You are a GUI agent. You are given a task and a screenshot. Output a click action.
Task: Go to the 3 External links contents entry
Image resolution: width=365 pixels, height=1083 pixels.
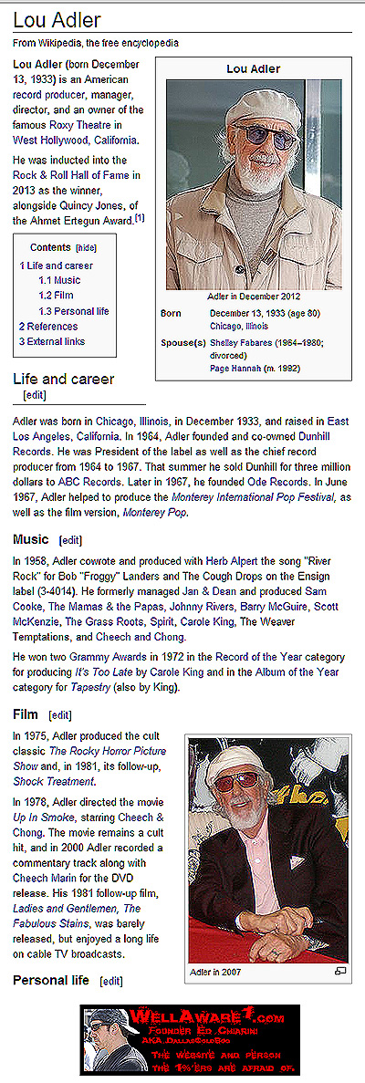point(53,341)
